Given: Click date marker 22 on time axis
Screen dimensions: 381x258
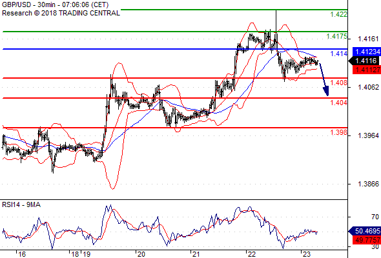Looking at the screenshot, I should pyautogui.click(x=252, y=254).
